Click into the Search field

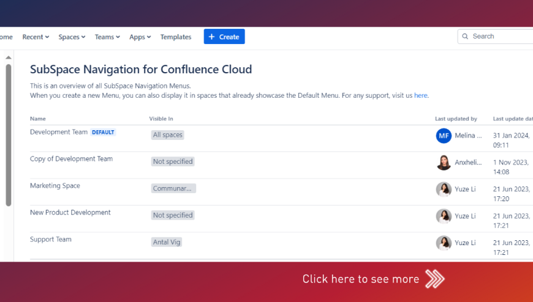499,37
